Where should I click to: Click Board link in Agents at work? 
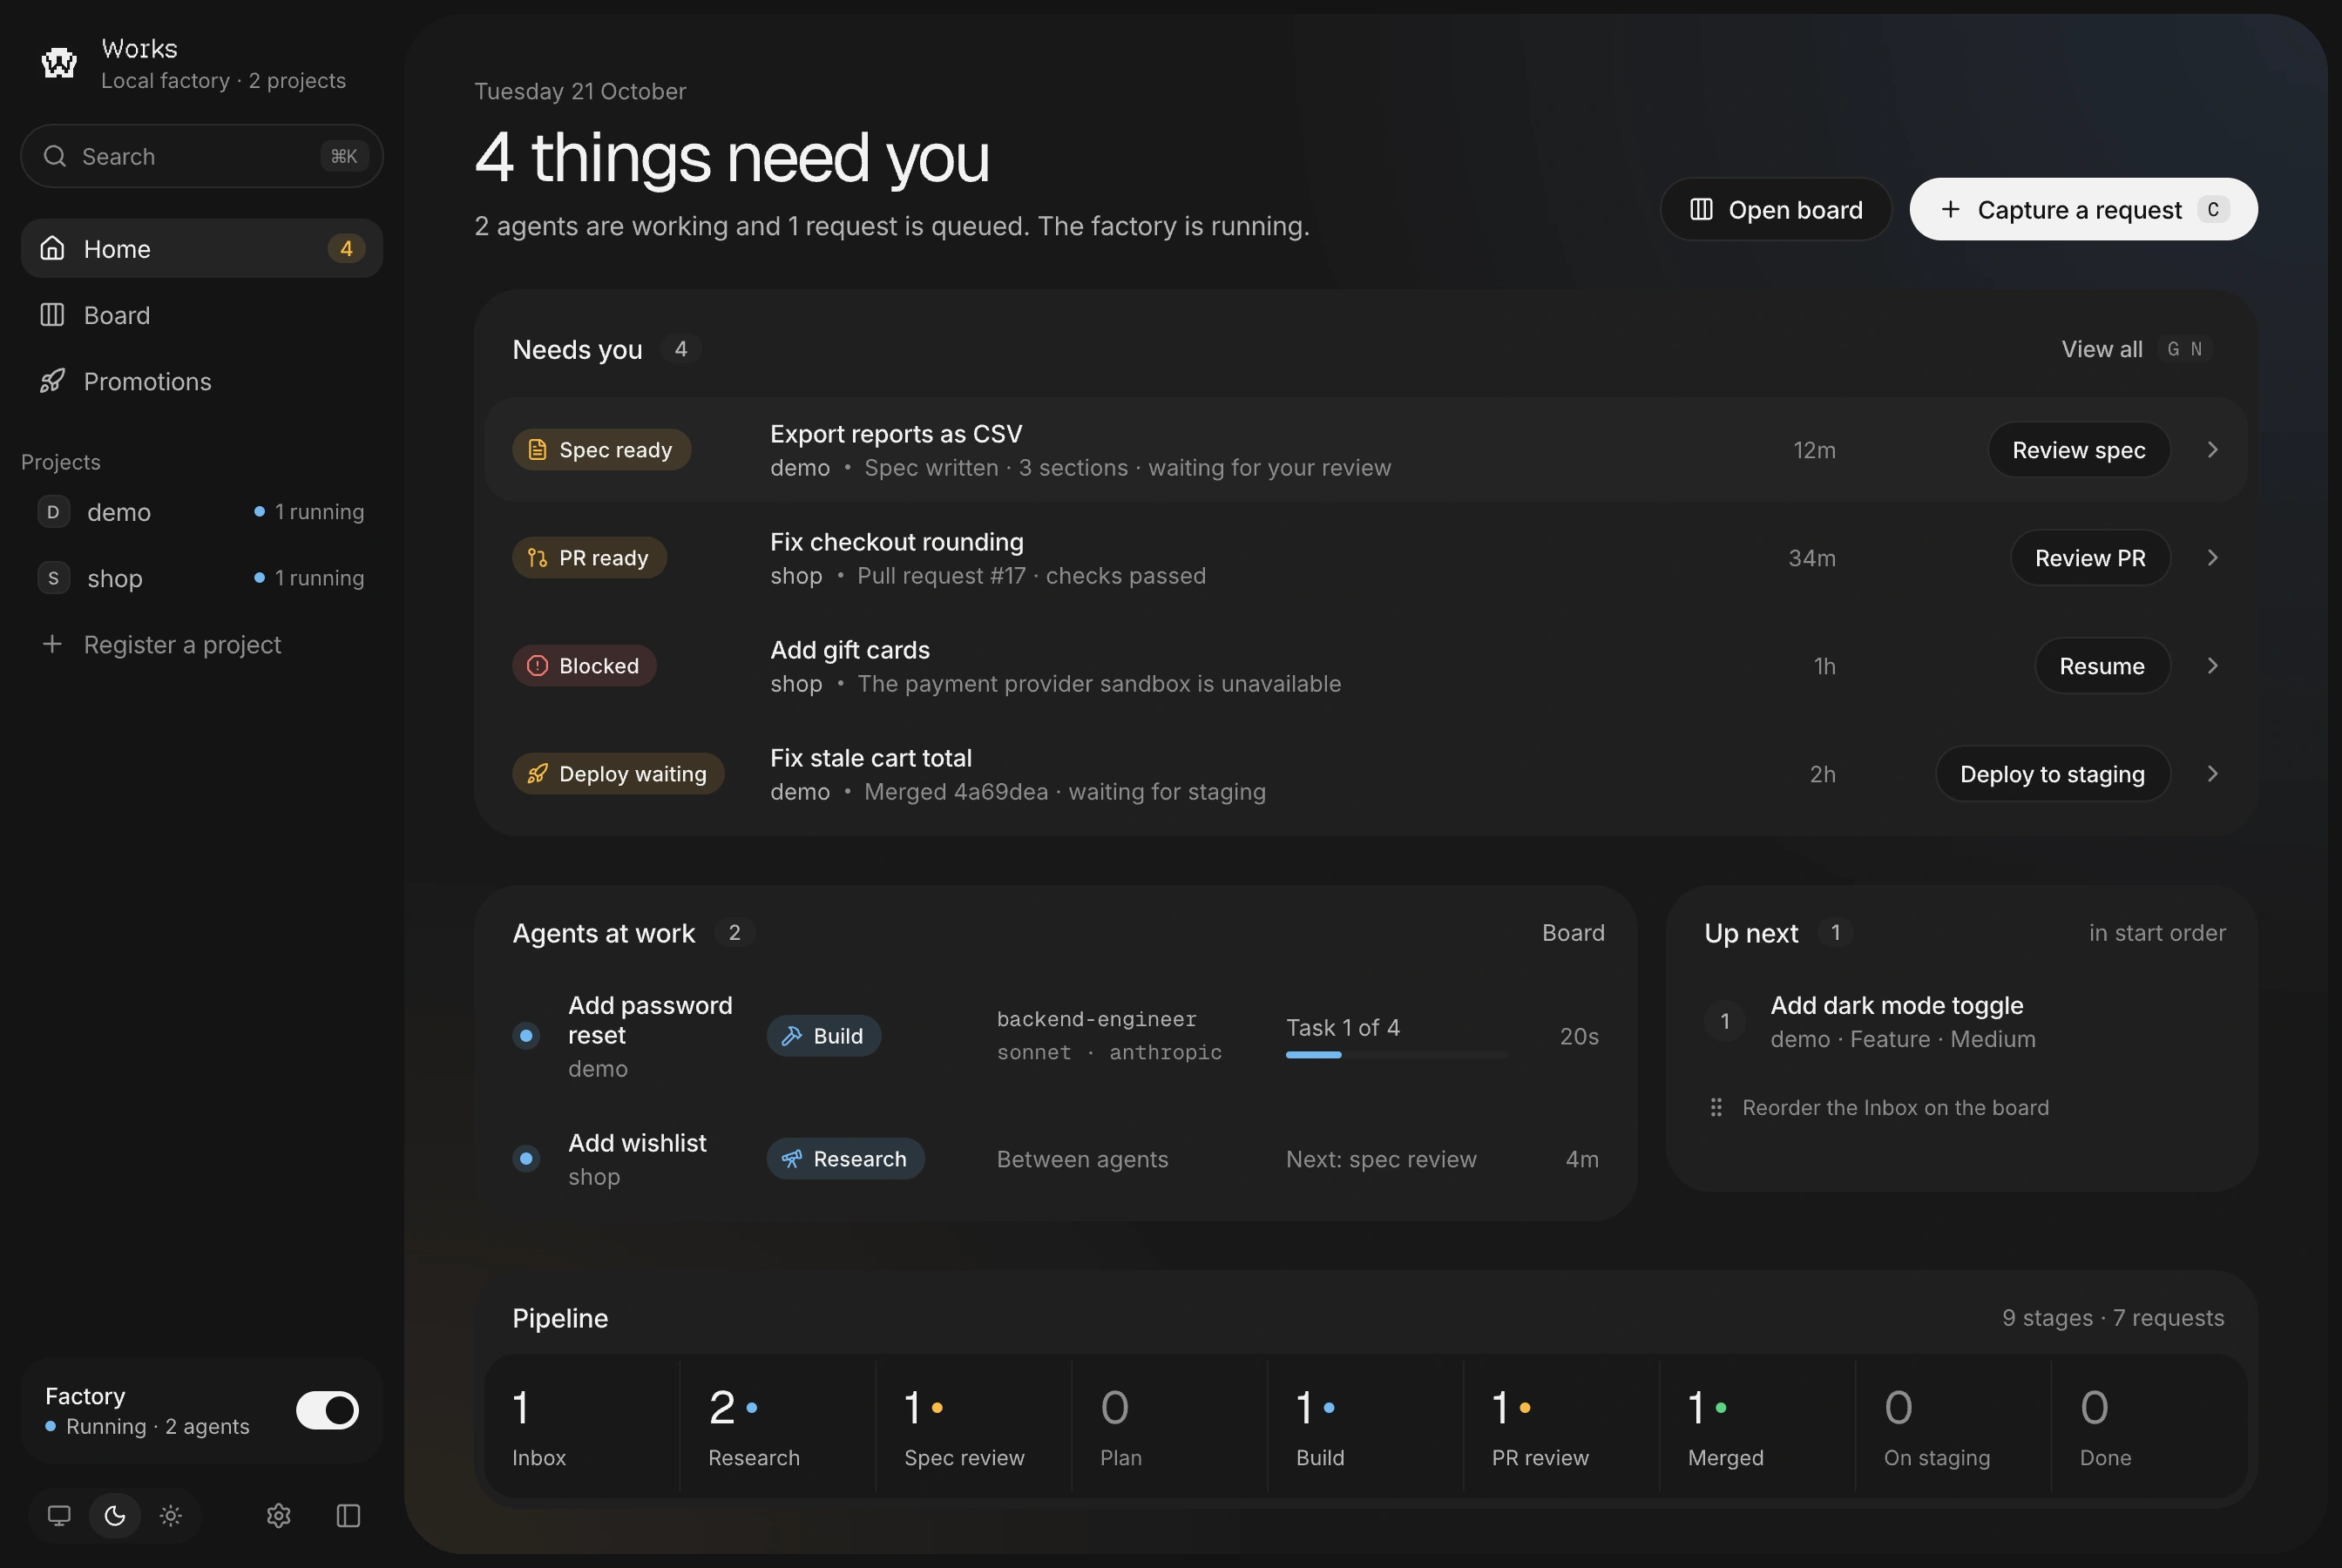coord(1573,932)
